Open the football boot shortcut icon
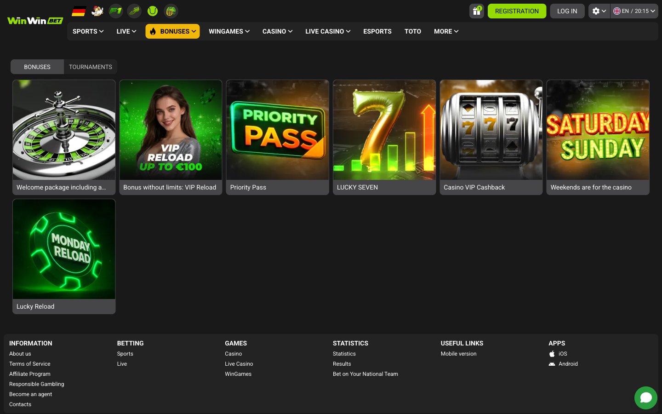 pyautogui.click(x=134, y=11)
